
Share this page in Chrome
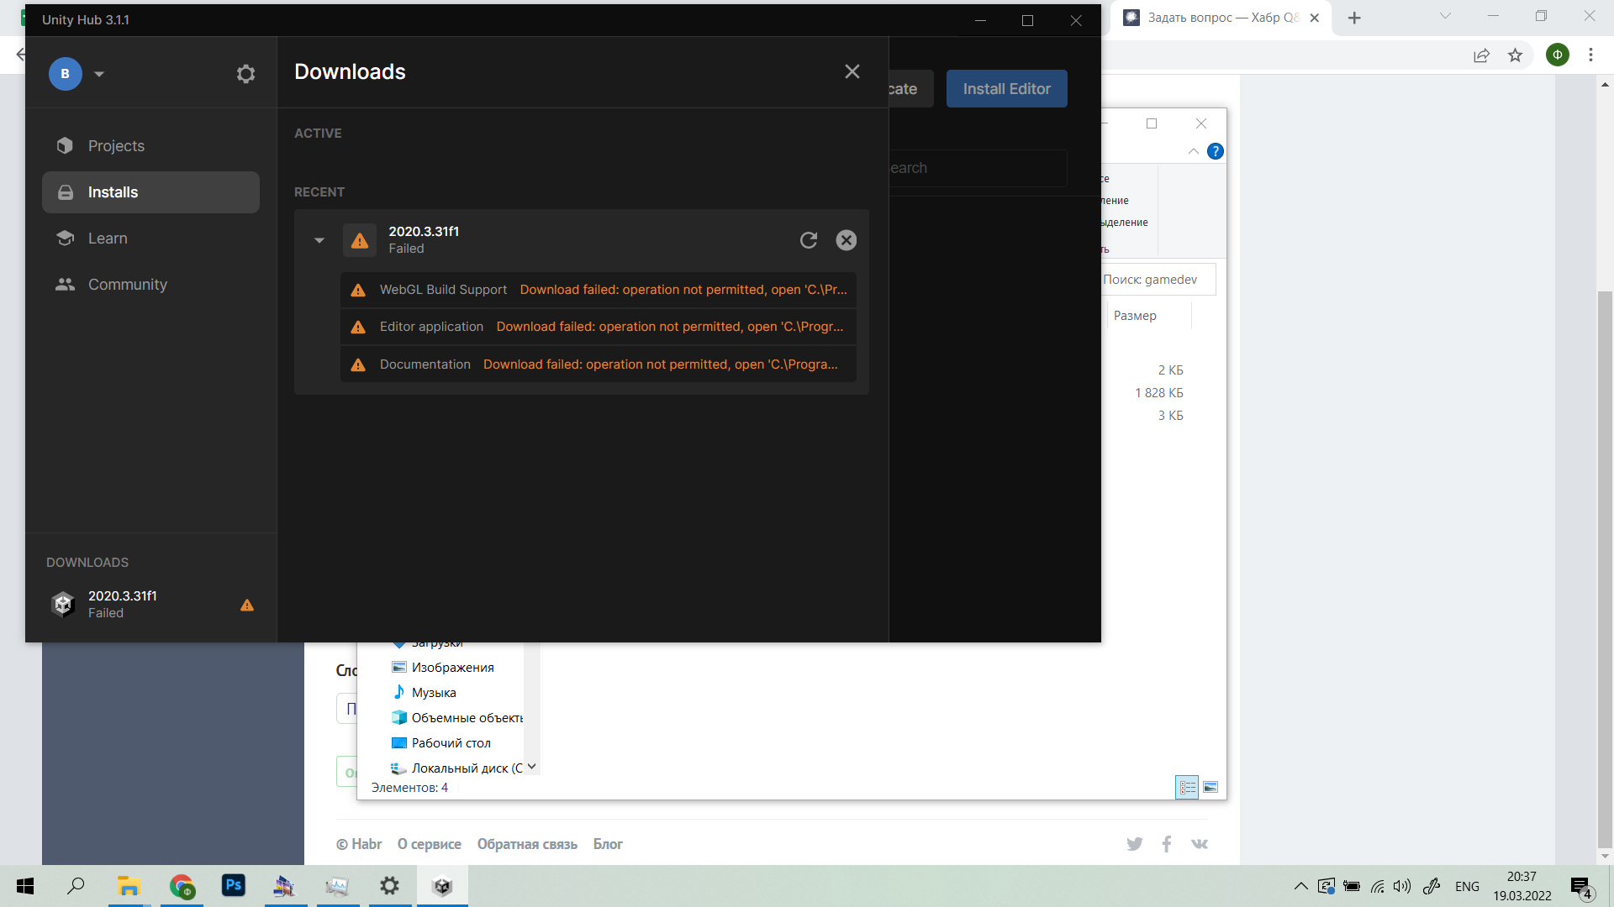[x=1481, y=55]
